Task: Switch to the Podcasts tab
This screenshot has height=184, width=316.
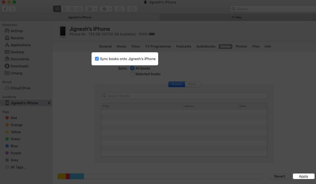Action: pos(183,46)
